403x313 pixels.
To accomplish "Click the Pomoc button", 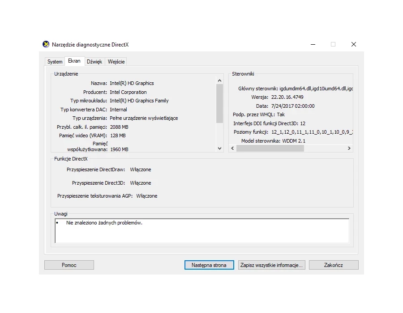I will tap(69, 265).
